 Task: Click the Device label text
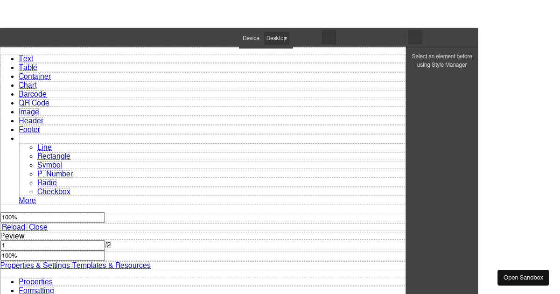(x=251, y=38)
